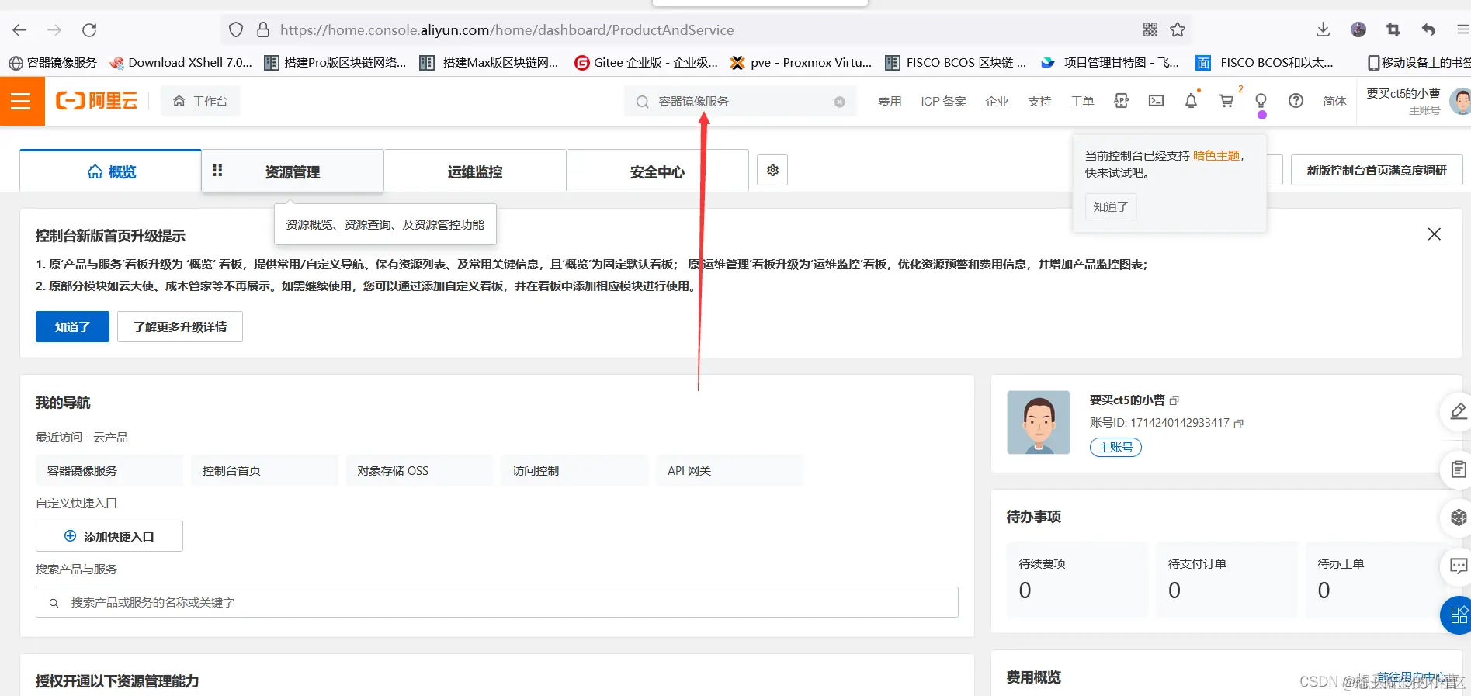Open the notifications bell
The image size is (1471, 696).
point(1191,101)
